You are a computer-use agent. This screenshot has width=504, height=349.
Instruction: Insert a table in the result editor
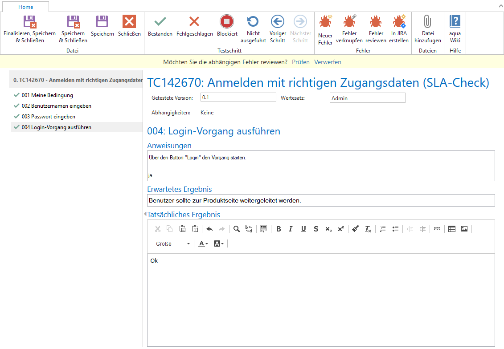pos(452,229)
